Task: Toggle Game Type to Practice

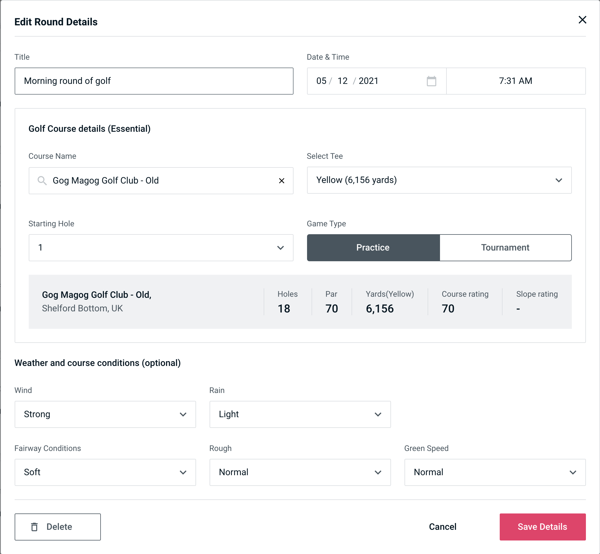Action: [x=373, y=247]
